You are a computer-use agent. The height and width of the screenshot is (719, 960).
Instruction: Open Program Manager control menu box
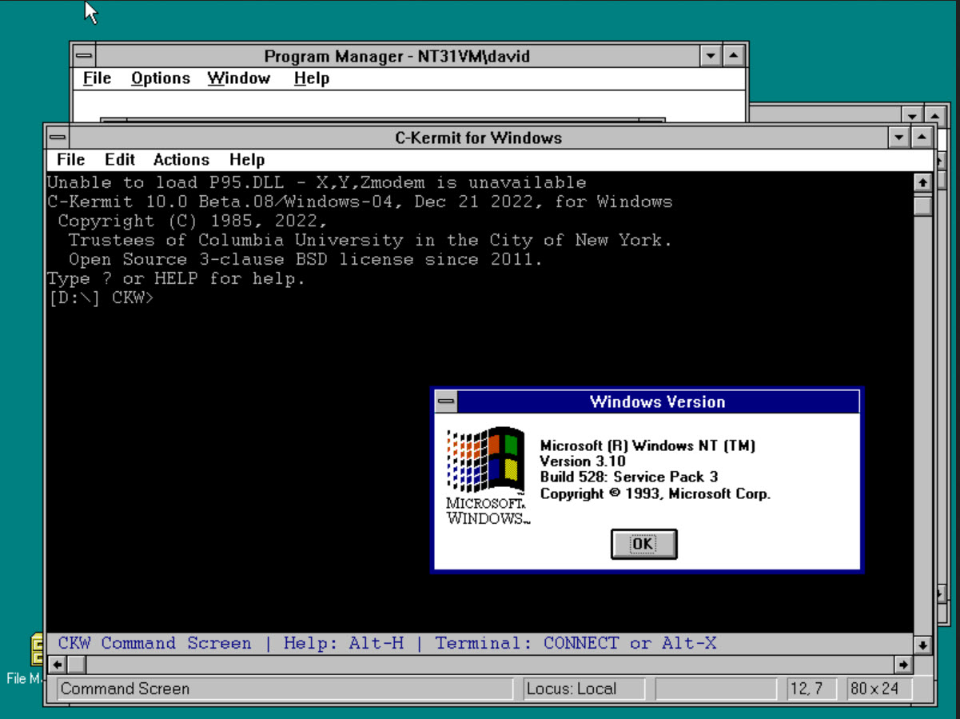pos(84,56)
